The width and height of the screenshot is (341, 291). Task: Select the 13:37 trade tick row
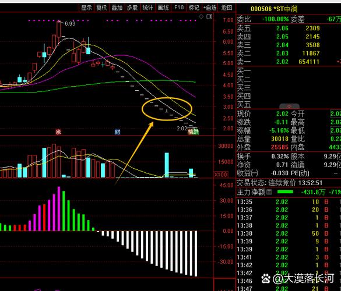pyautogui.click(x=289, y=218)
